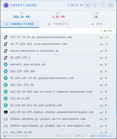The image size is (117, 139).
Task: Click the globe icon next to 135.234.174.40
Action: click(x=6, y=85)
